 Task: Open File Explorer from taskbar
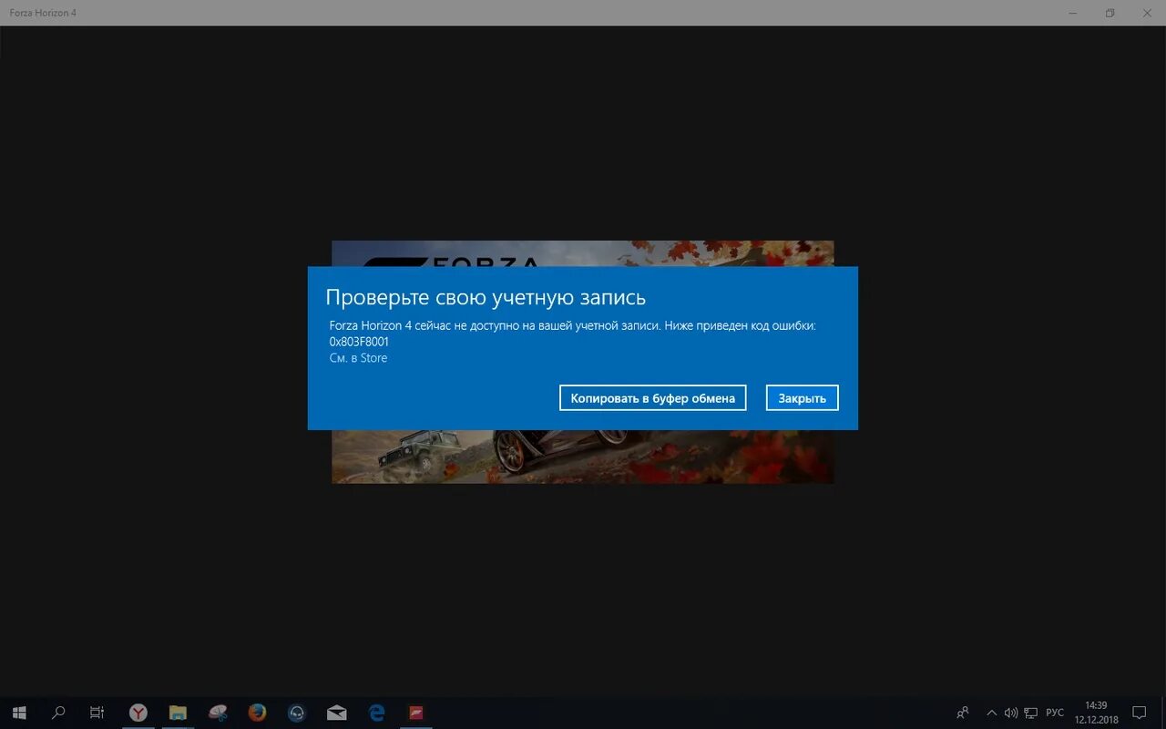pos(178,713)
